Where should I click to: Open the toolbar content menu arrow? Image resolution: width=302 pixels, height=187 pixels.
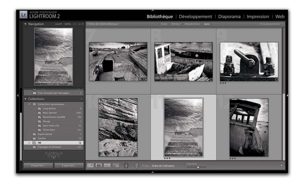[x=281, y=166]
